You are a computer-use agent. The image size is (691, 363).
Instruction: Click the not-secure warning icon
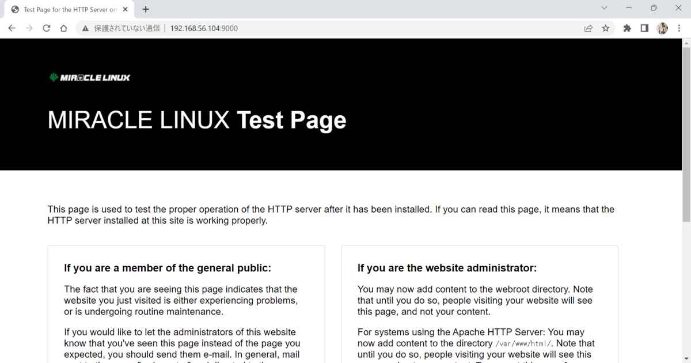(85, 28)
